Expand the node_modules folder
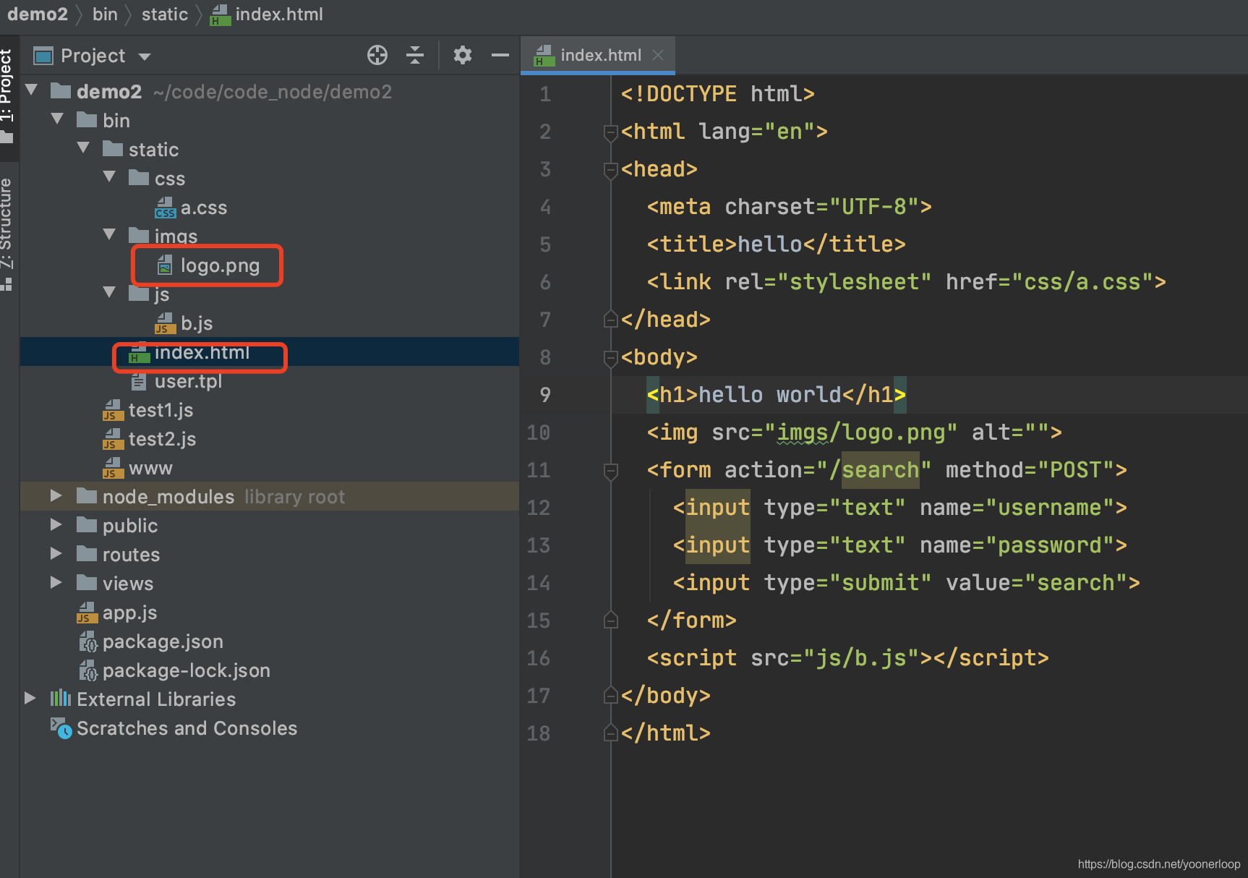 coord(56,496)
